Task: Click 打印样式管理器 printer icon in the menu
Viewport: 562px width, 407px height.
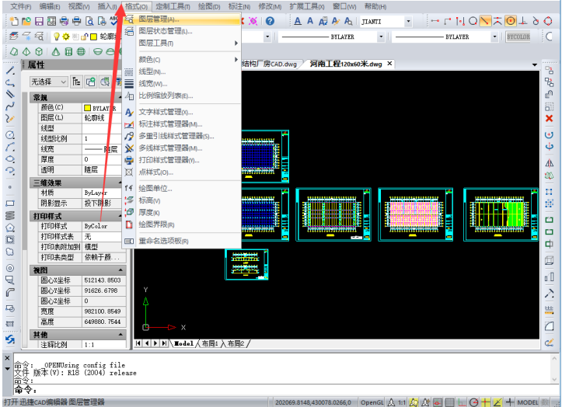Action: 129,160
